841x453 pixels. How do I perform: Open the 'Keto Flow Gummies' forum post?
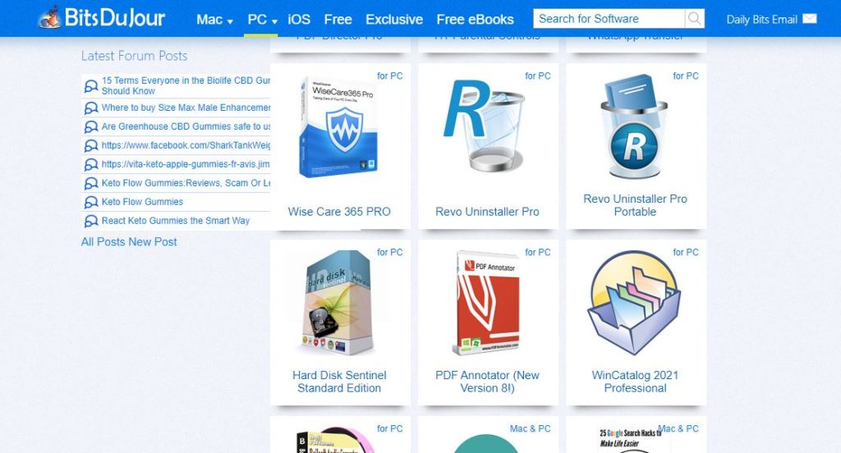click(x=142, y=202)
